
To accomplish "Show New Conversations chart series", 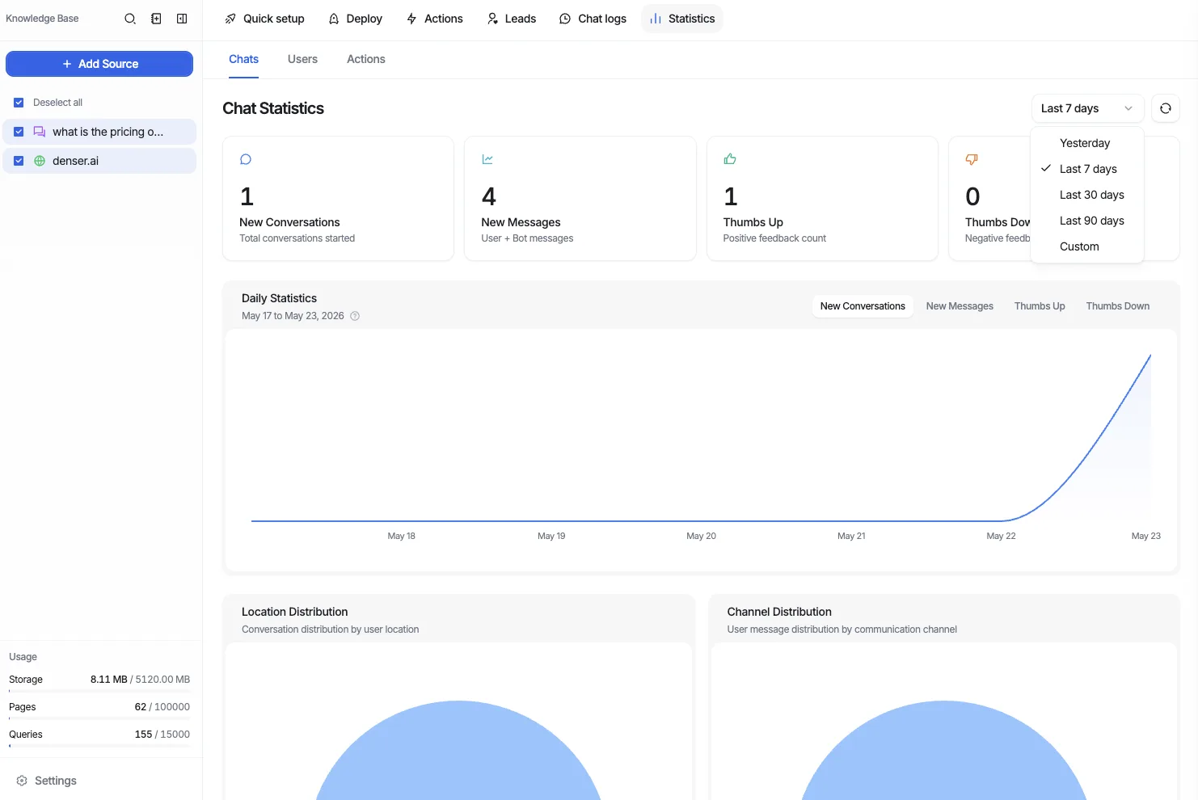I will (x=863, y=306).
